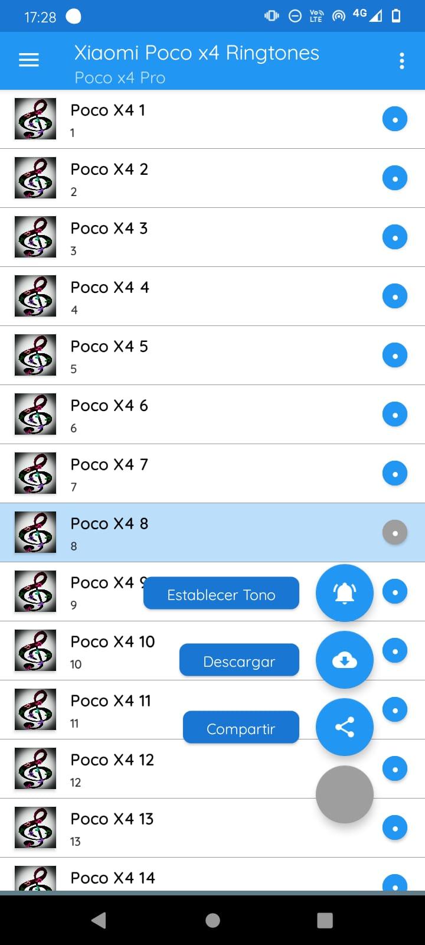Toggle the gray circle button for Poco X4 8
Viewport: 425px width, 945px height.
[x=395, y=532]
